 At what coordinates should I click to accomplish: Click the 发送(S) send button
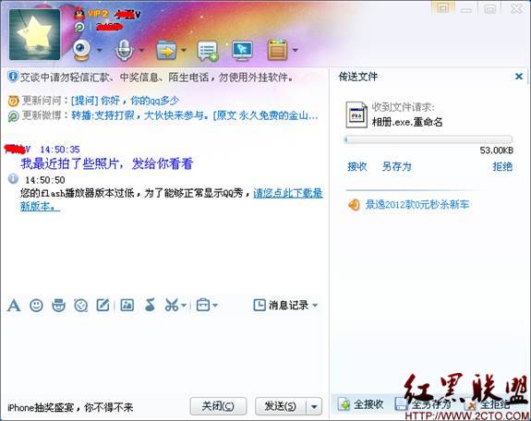(x=281, y=406)
